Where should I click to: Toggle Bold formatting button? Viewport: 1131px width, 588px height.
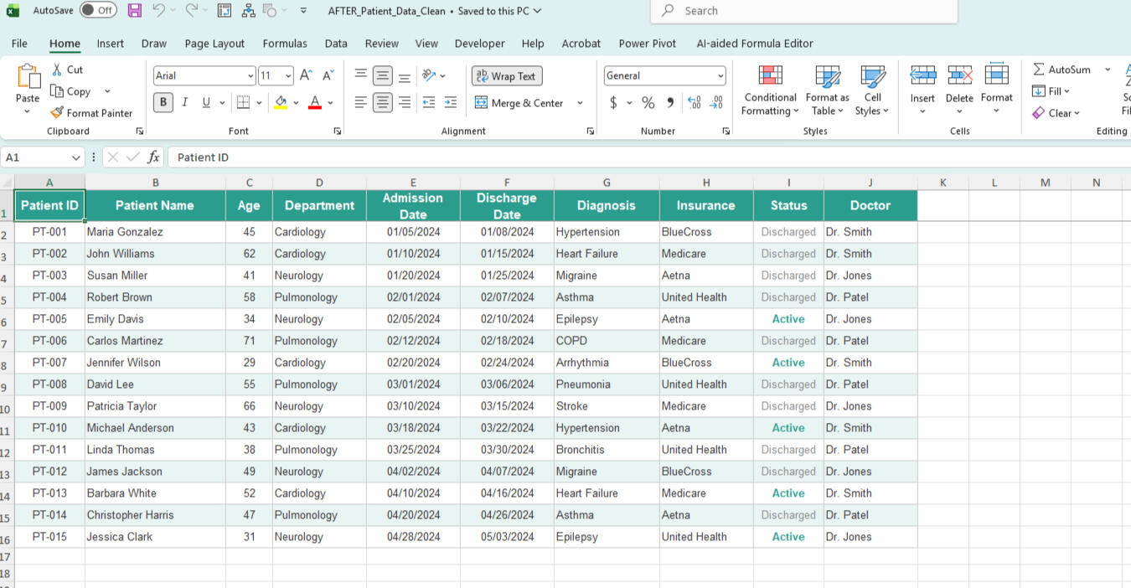163,102
